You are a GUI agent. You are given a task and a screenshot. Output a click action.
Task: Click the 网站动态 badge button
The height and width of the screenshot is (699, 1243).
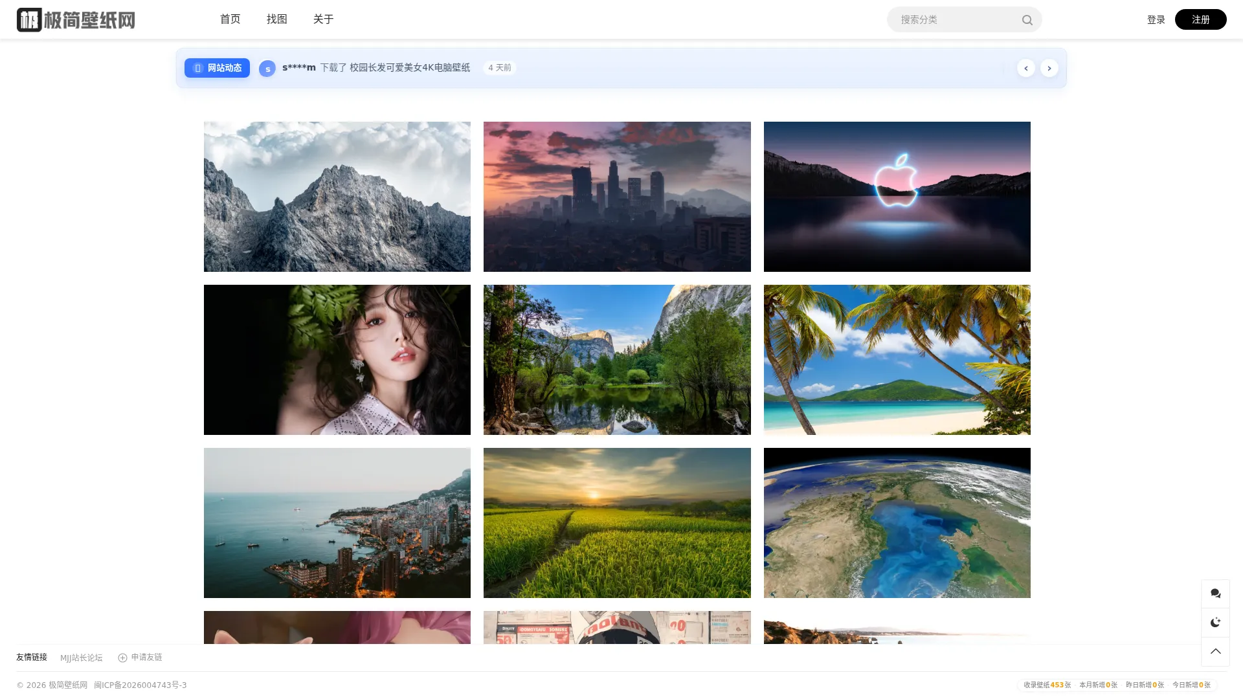tap(217, 68)
